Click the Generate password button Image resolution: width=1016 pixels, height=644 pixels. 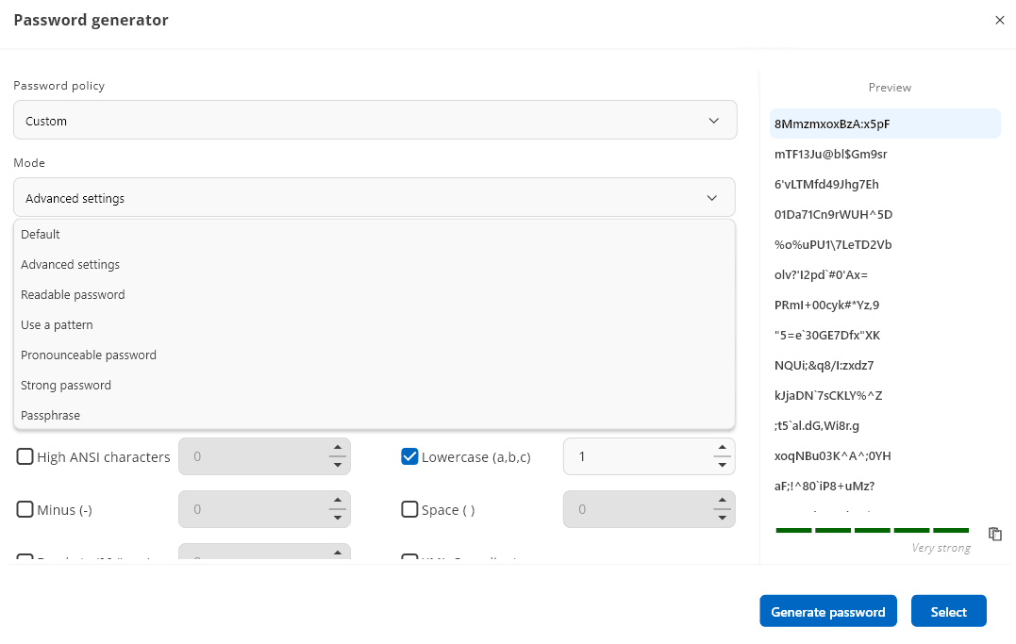click(x=828, y=611)
